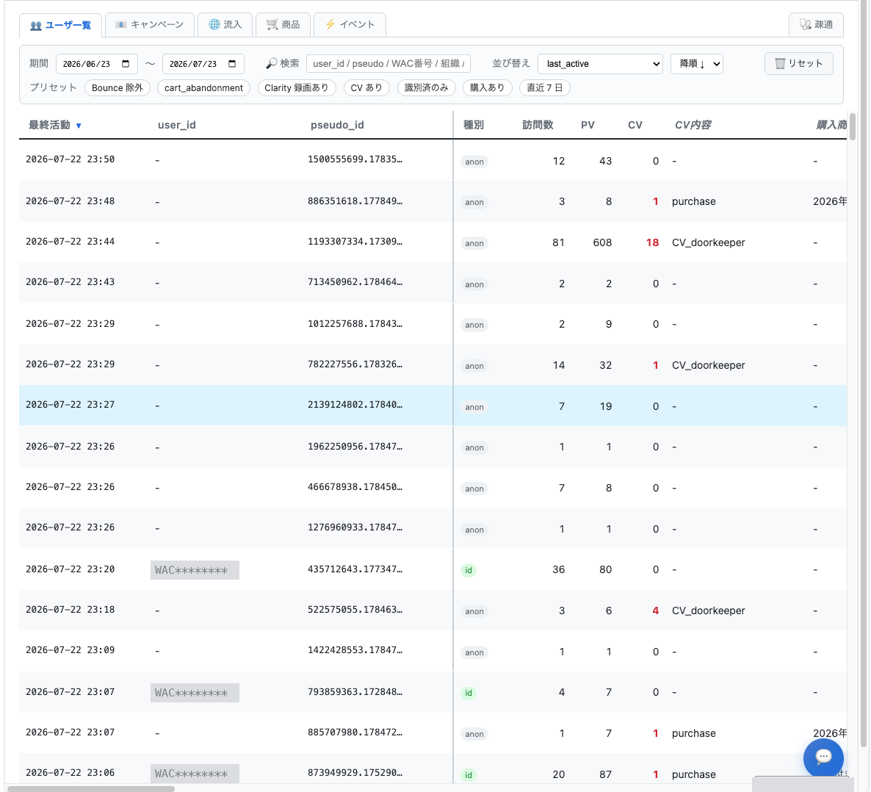This screenshot has height=792, width=871.
Task: Sort by pseudo_id column header
Action: 337,125
